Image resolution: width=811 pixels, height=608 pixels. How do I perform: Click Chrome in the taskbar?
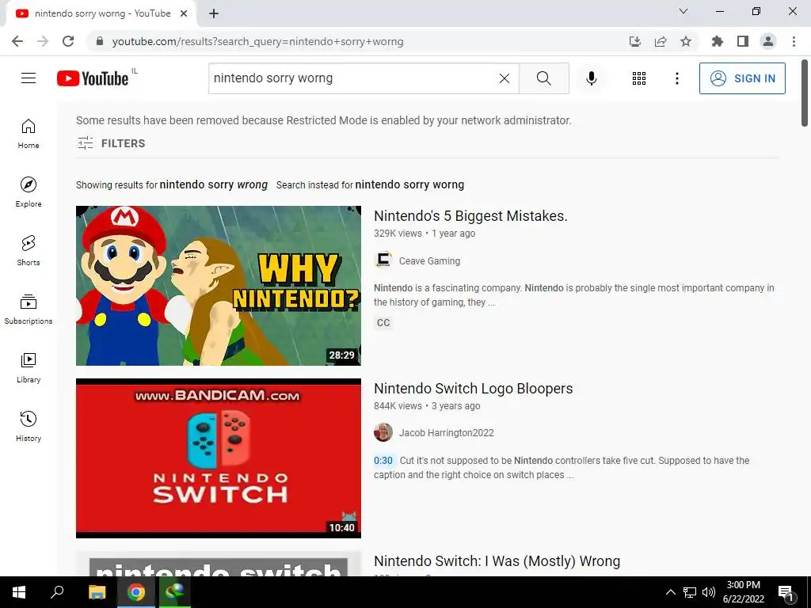(x=136, y=592)
